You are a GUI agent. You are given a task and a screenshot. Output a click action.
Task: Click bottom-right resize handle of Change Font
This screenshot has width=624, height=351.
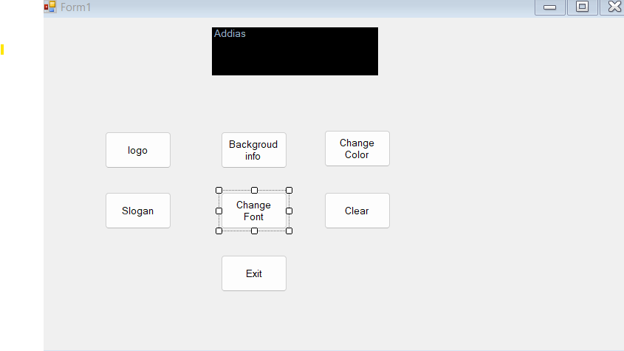point(289,231)
